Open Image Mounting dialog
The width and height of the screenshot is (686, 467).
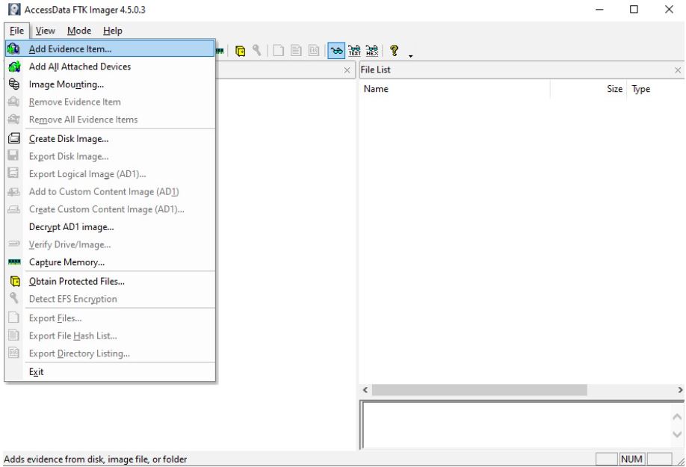coord(110,84)
